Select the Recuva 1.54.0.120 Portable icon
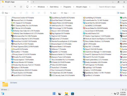 tap(50, 31)
